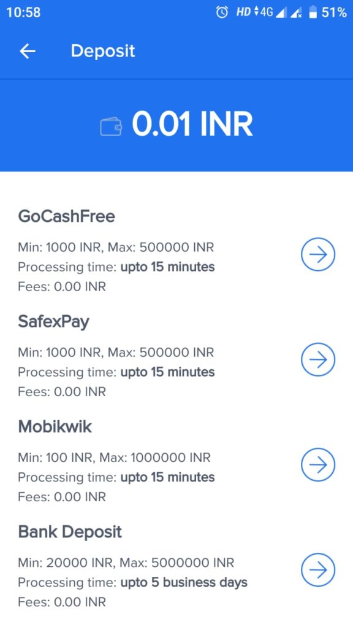Tap the 0.01 INR balance display
Image resolution: width=353 pixels, height=629 pixels.
click(191, 123)
